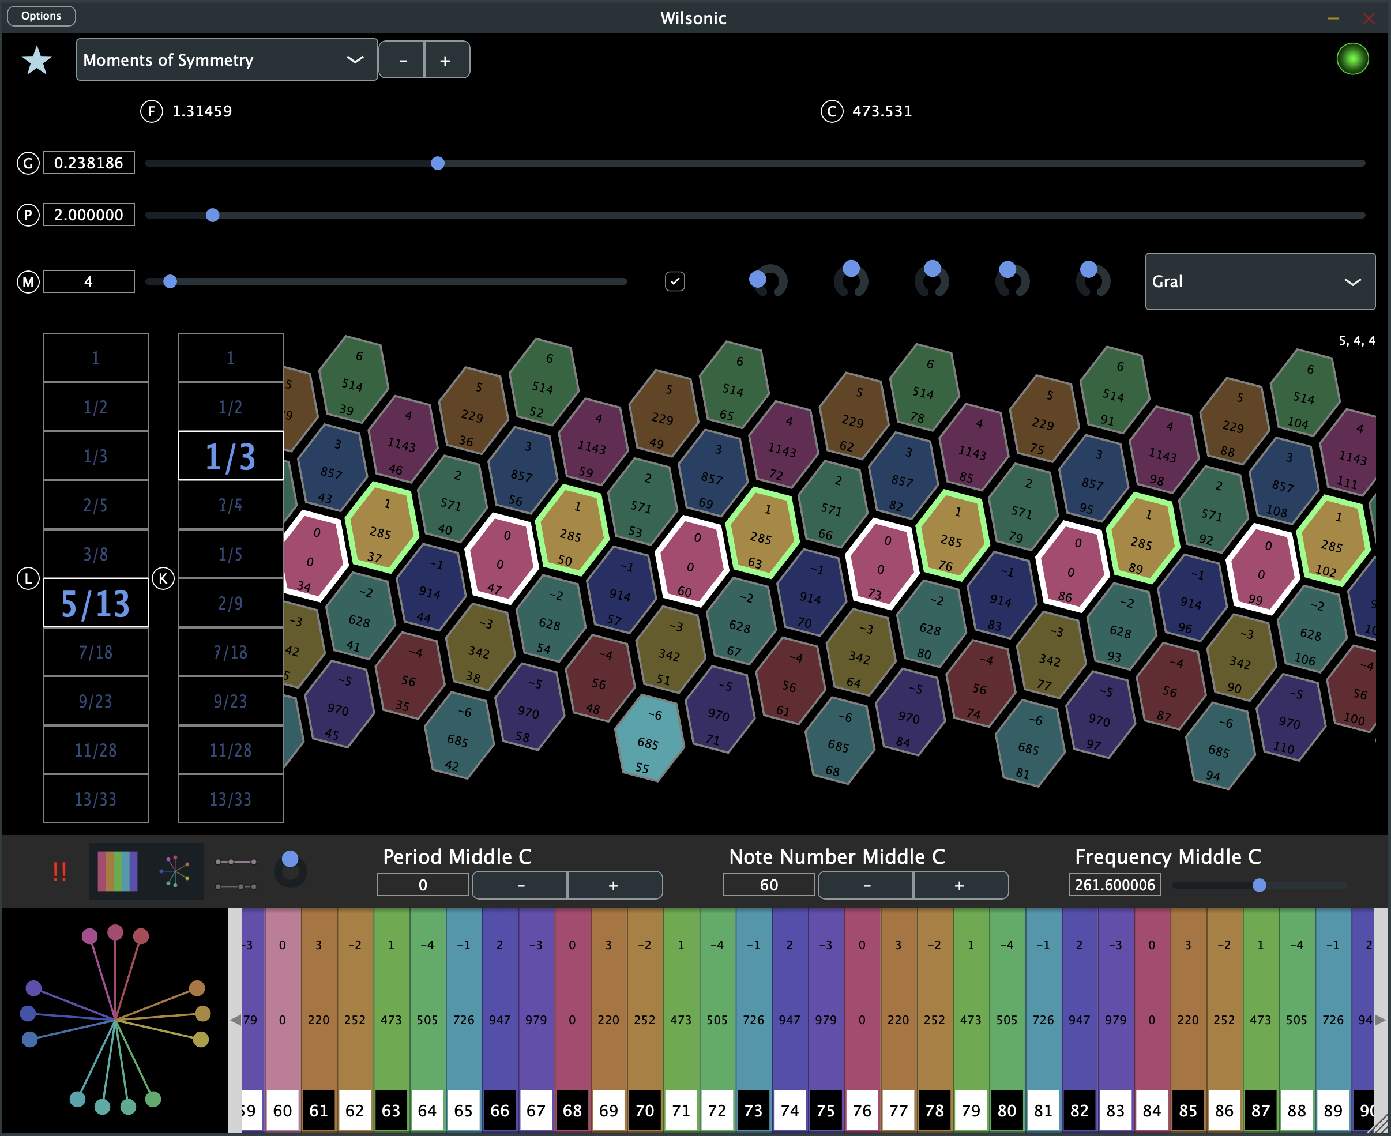Image resolution: width=1391 pixels, height=1136 pixels.
Task: Click the fourth rotary knob in row
Action: (1012, 280)
